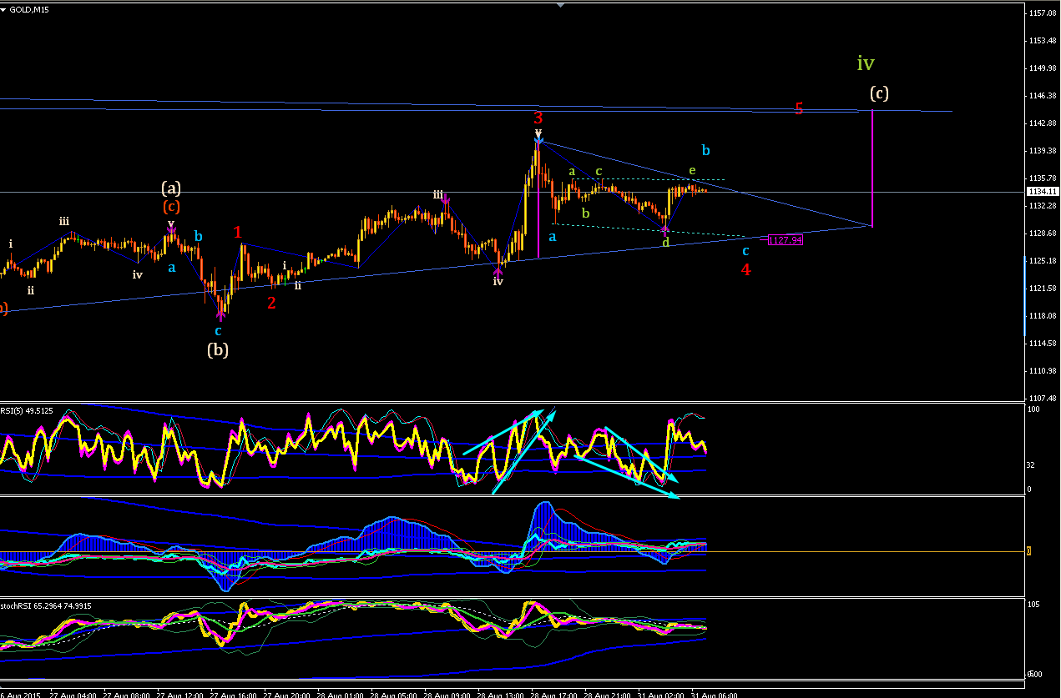Select the green e label in triangle
Viewport: 1061px width, 698px height.
point(691,171)
